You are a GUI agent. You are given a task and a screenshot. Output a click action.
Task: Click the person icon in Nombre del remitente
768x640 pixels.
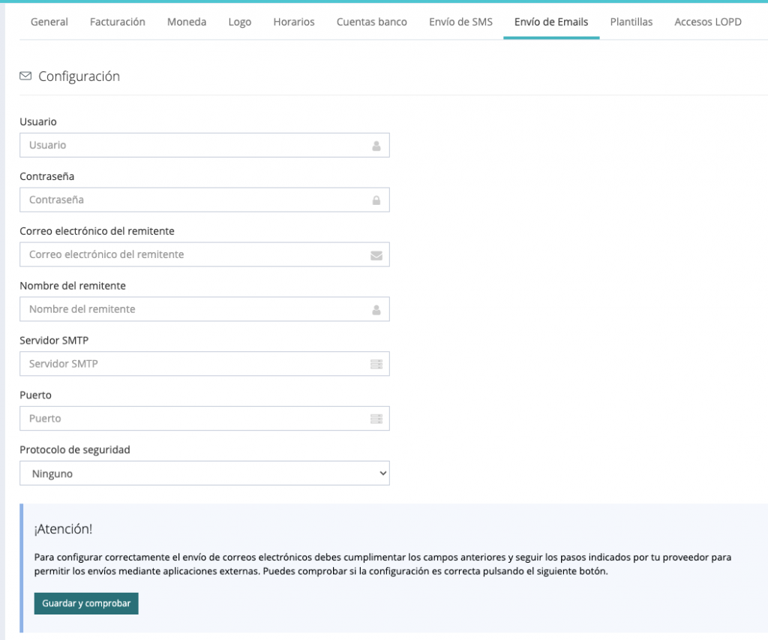click(x=376, y=310)
